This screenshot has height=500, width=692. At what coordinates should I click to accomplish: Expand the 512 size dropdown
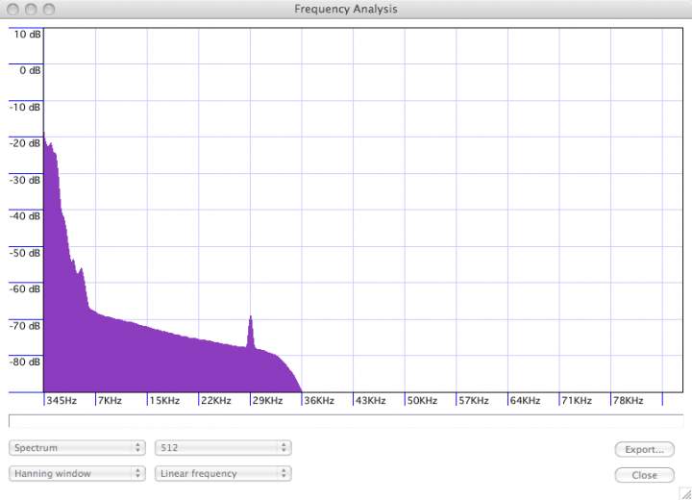pyautogui.click(x=222, y=448)
